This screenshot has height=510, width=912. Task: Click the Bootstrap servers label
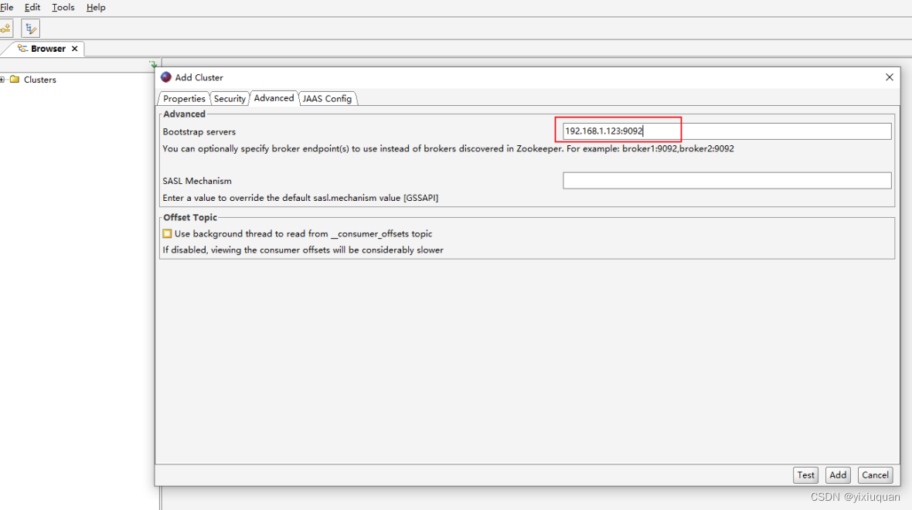click(x=199, y=132)
